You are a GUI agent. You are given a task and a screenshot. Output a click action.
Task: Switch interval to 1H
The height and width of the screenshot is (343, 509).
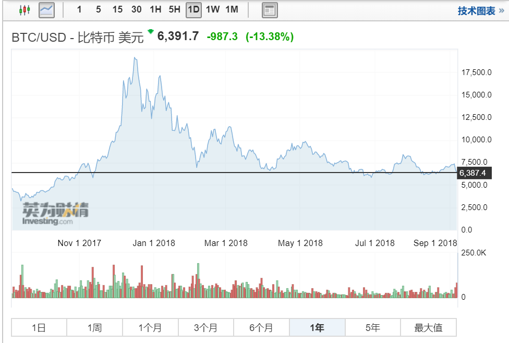(x=155, y=9)
